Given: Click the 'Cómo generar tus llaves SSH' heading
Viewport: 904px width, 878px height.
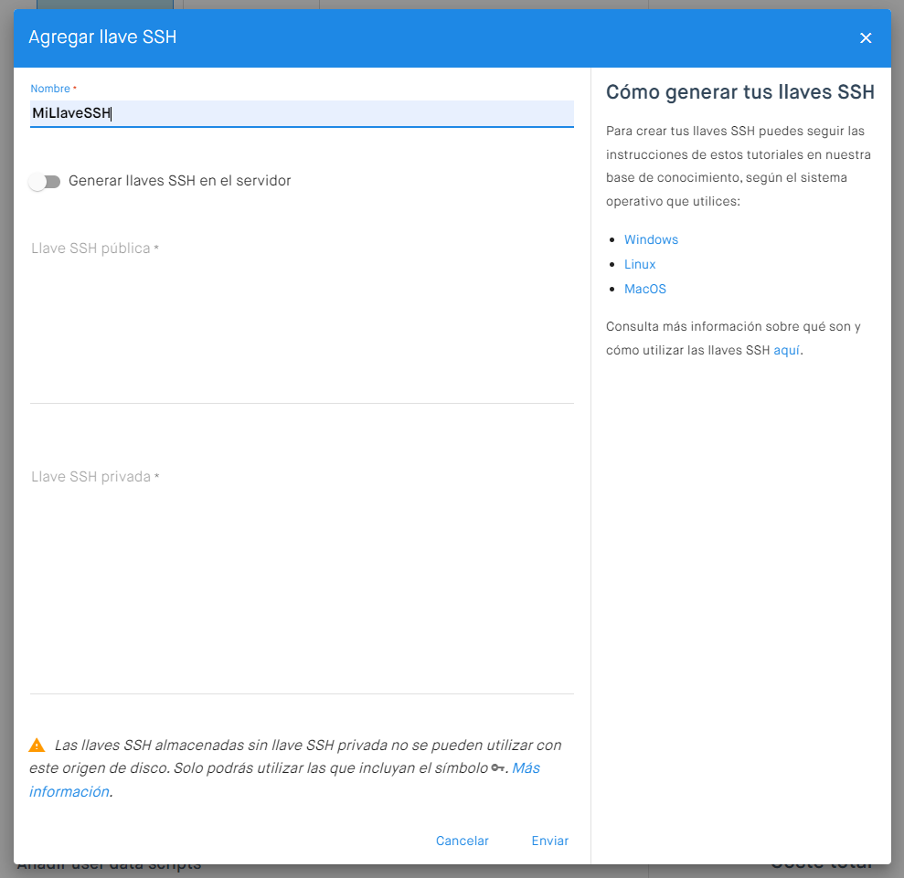Looking at the screenshot, I should click(x=740, y=92).
